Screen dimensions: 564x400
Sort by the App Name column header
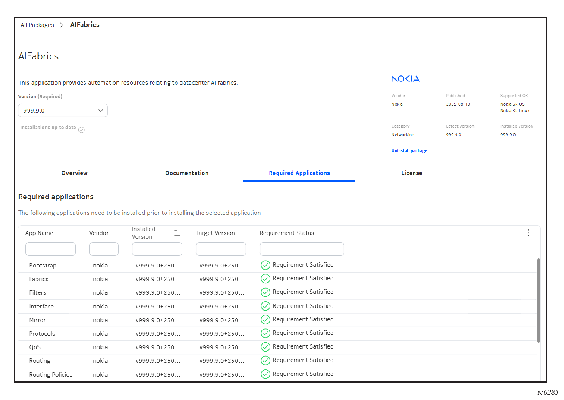[x=39, y=233]
